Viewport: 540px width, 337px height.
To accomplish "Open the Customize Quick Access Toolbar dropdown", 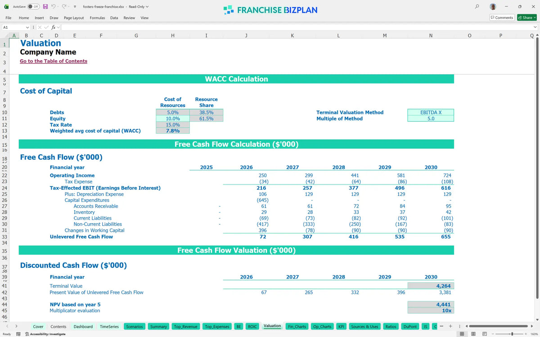I will click(75, 7).
